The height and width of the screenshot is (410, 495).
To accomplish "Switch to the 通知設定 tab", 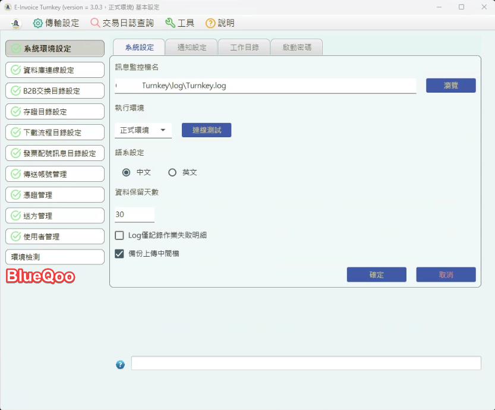I will (x=192, y=48).
